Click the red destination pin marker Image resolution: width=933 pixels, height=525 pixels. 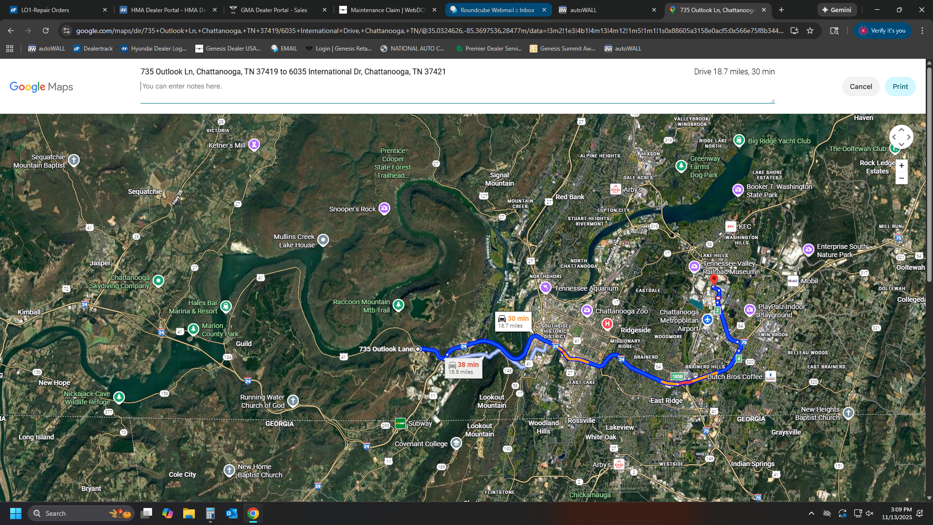[x=714, y=279]
